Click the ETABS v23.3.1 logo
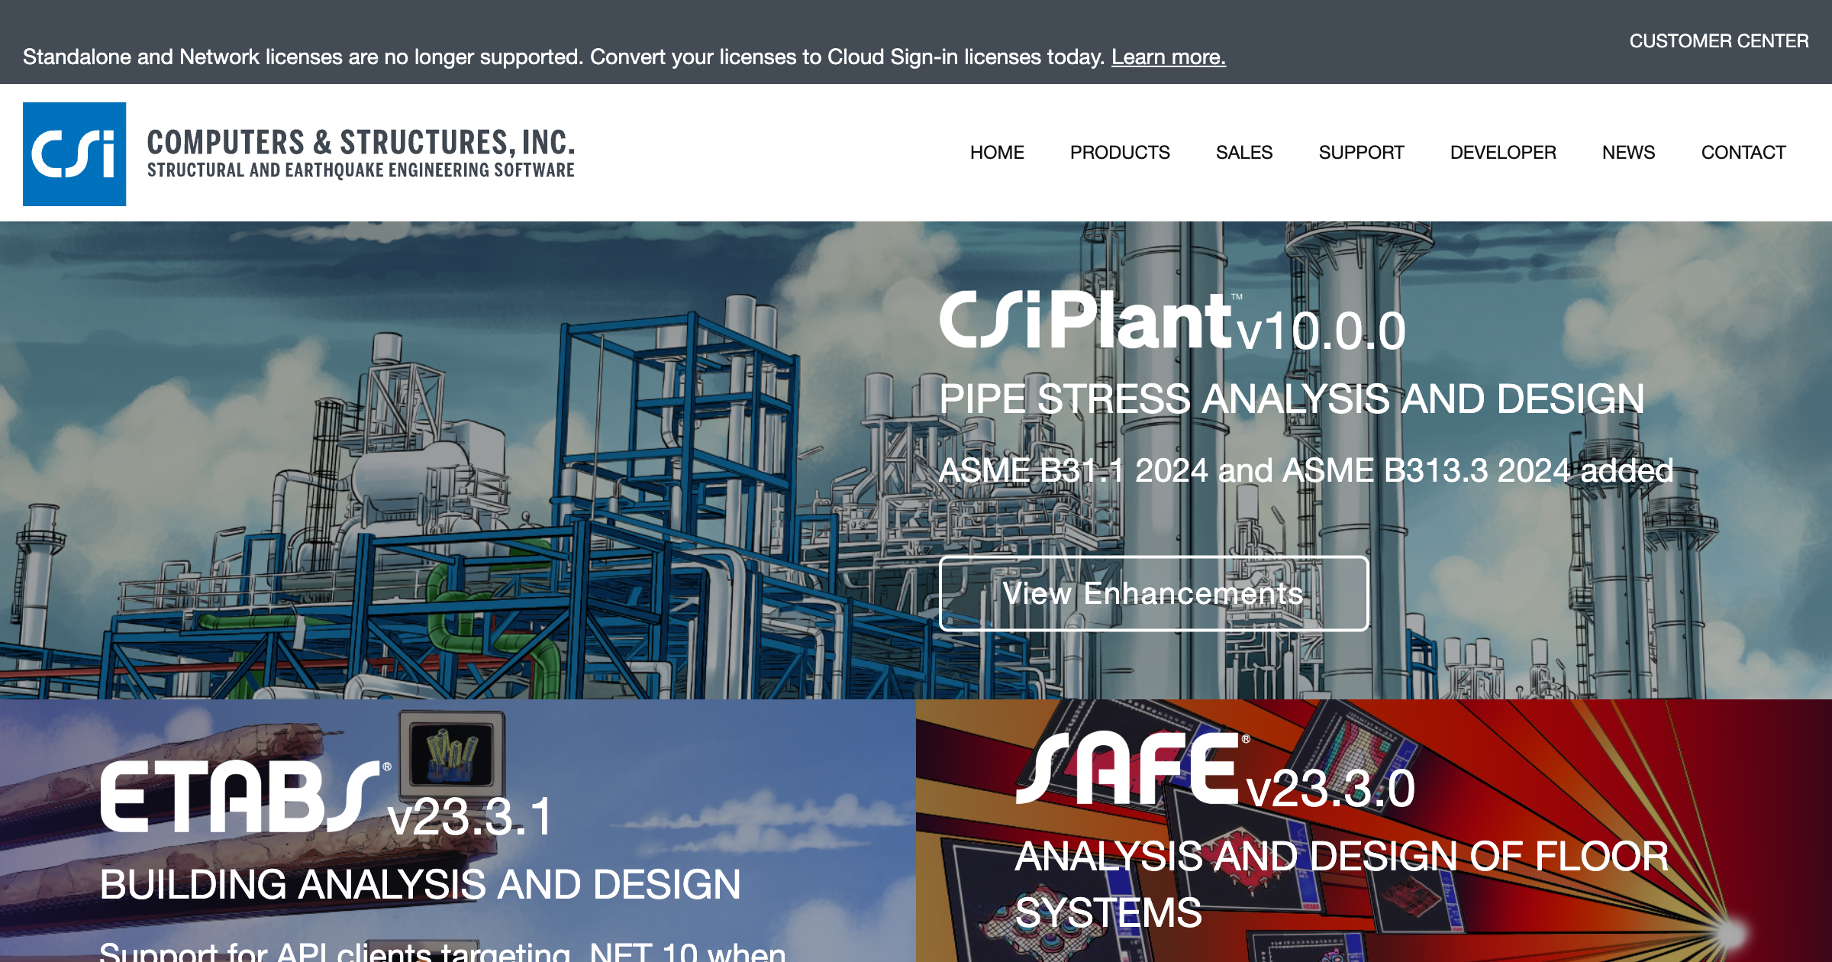The width and height of the screenshot is (1832, 962). 326,798
